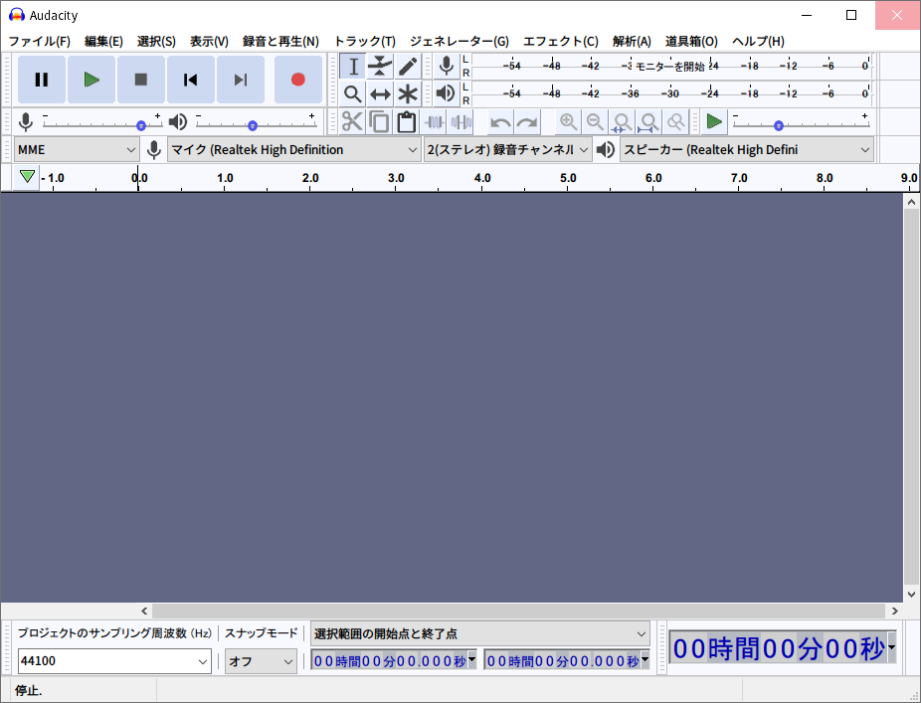Viewport: 921px width, 703px height.
Task: Click Fit project to width icon
Action: pyautogui.click(x=649, y=122)
